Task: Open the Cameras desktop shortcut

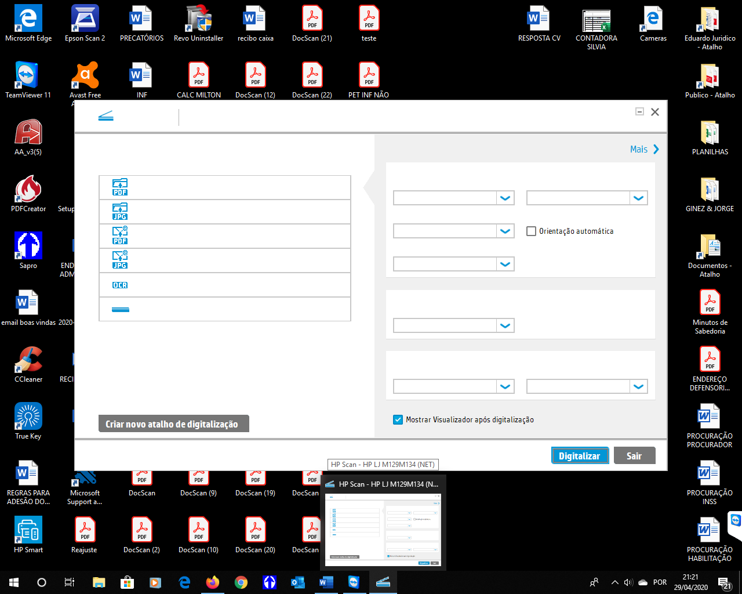Action: (653, 23)
